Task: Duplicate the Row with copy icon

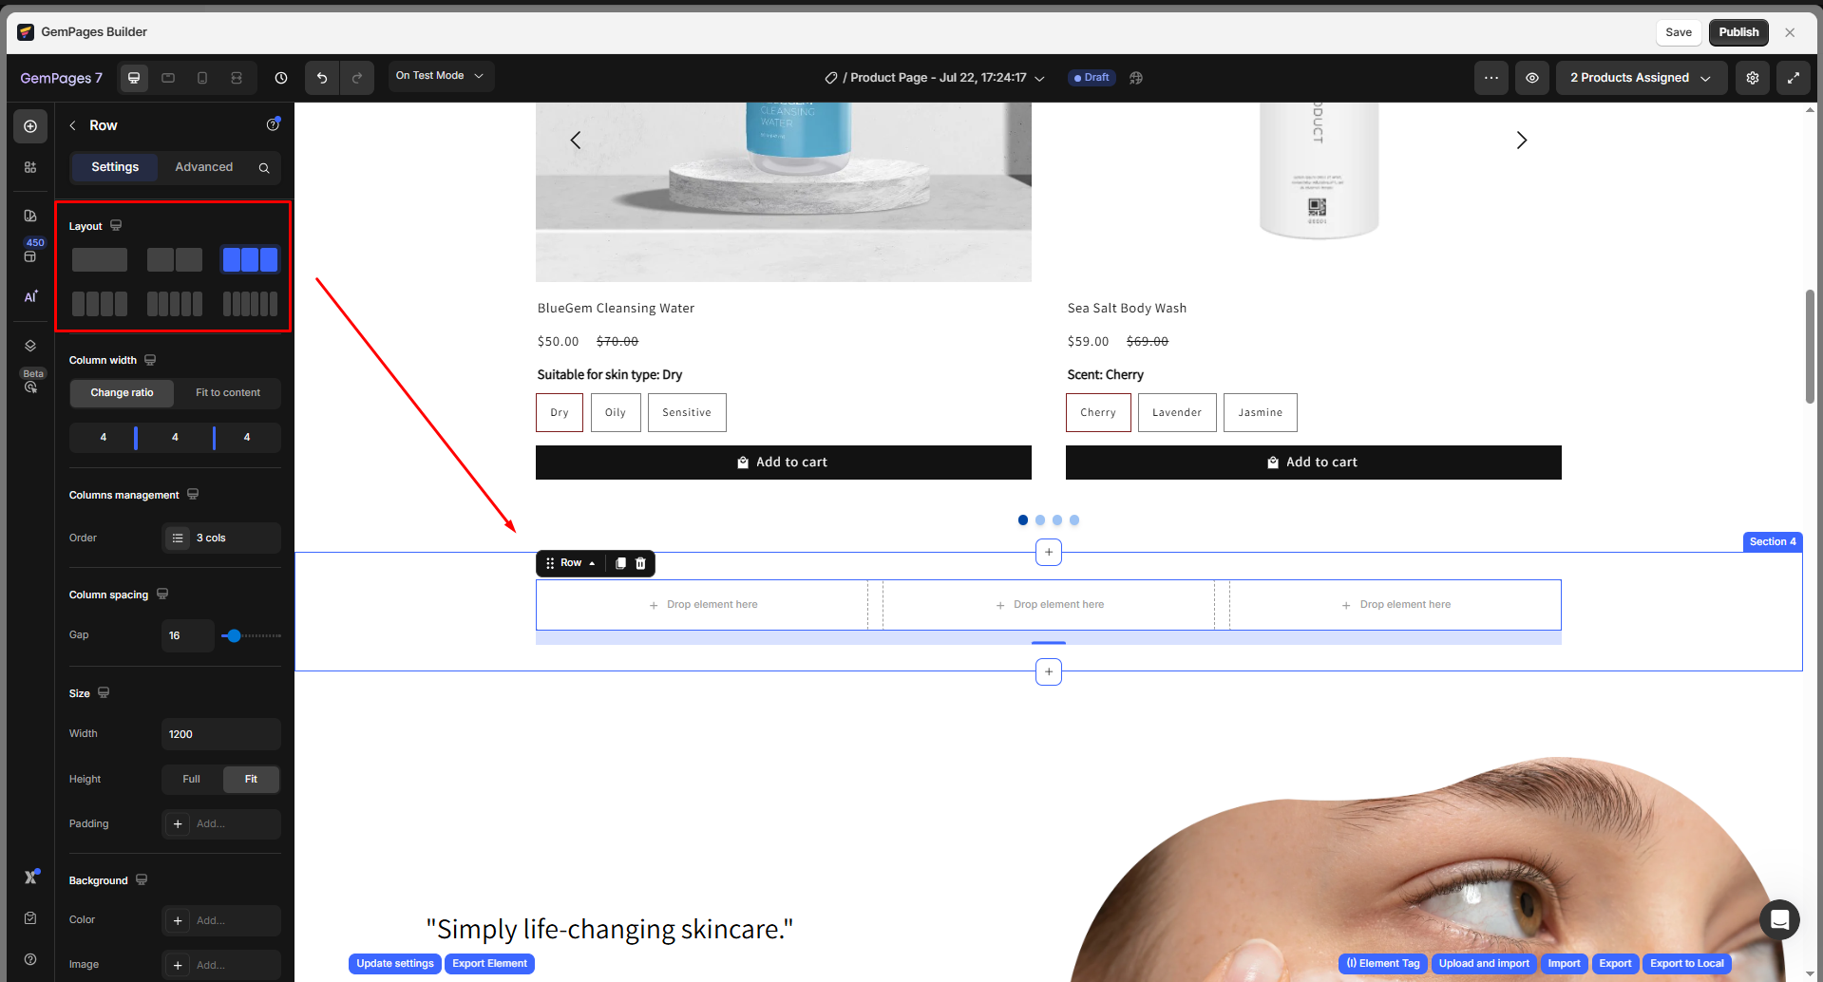Action: pyautogui.click(x=620, y=563)
